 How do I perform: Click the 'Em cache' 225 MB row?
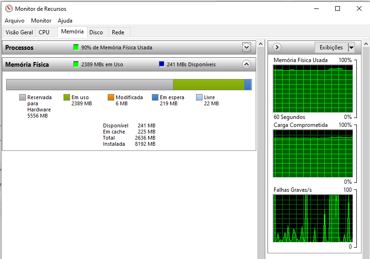(x=129, y=132)
